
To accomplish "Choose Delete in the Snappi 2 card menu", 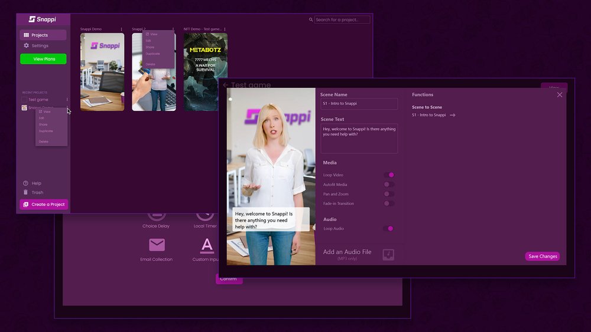I will [150, 64].
